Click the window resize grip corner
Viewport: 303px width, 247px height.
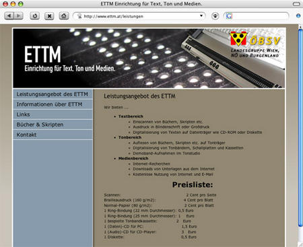click(300, 244)
